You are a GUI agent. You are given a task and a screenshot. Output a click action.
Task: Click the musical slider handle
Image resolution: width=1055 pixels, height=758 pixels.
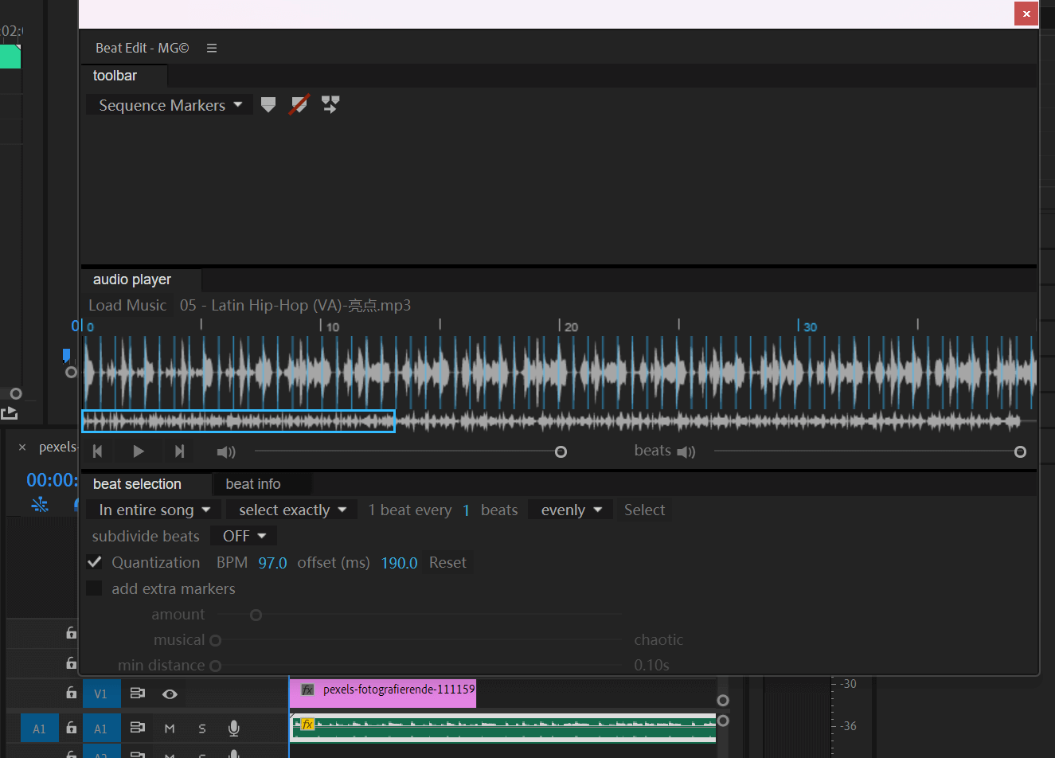tap(215, 640)
